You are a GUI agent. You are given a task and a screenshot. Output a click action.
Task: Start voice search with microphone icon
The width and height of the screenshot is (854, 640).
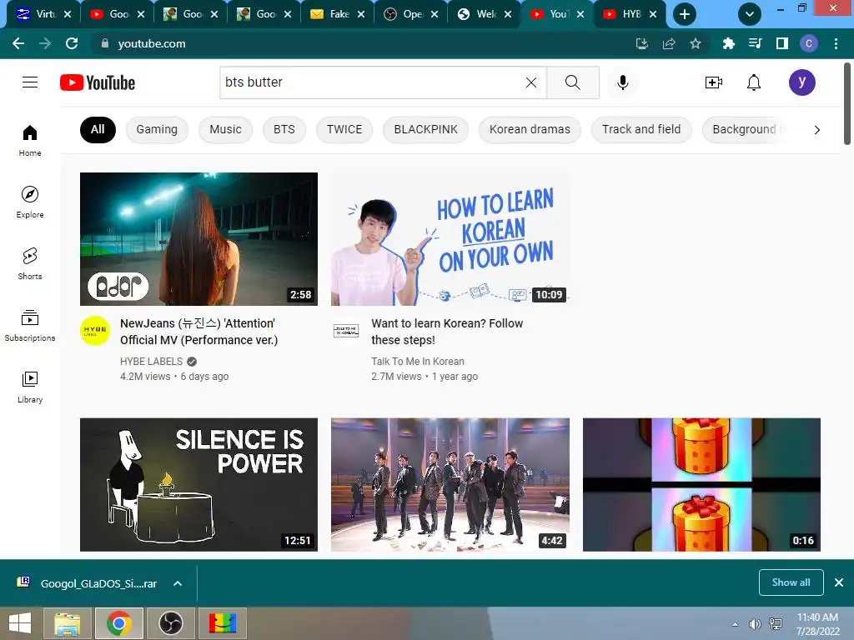(622, 82)
